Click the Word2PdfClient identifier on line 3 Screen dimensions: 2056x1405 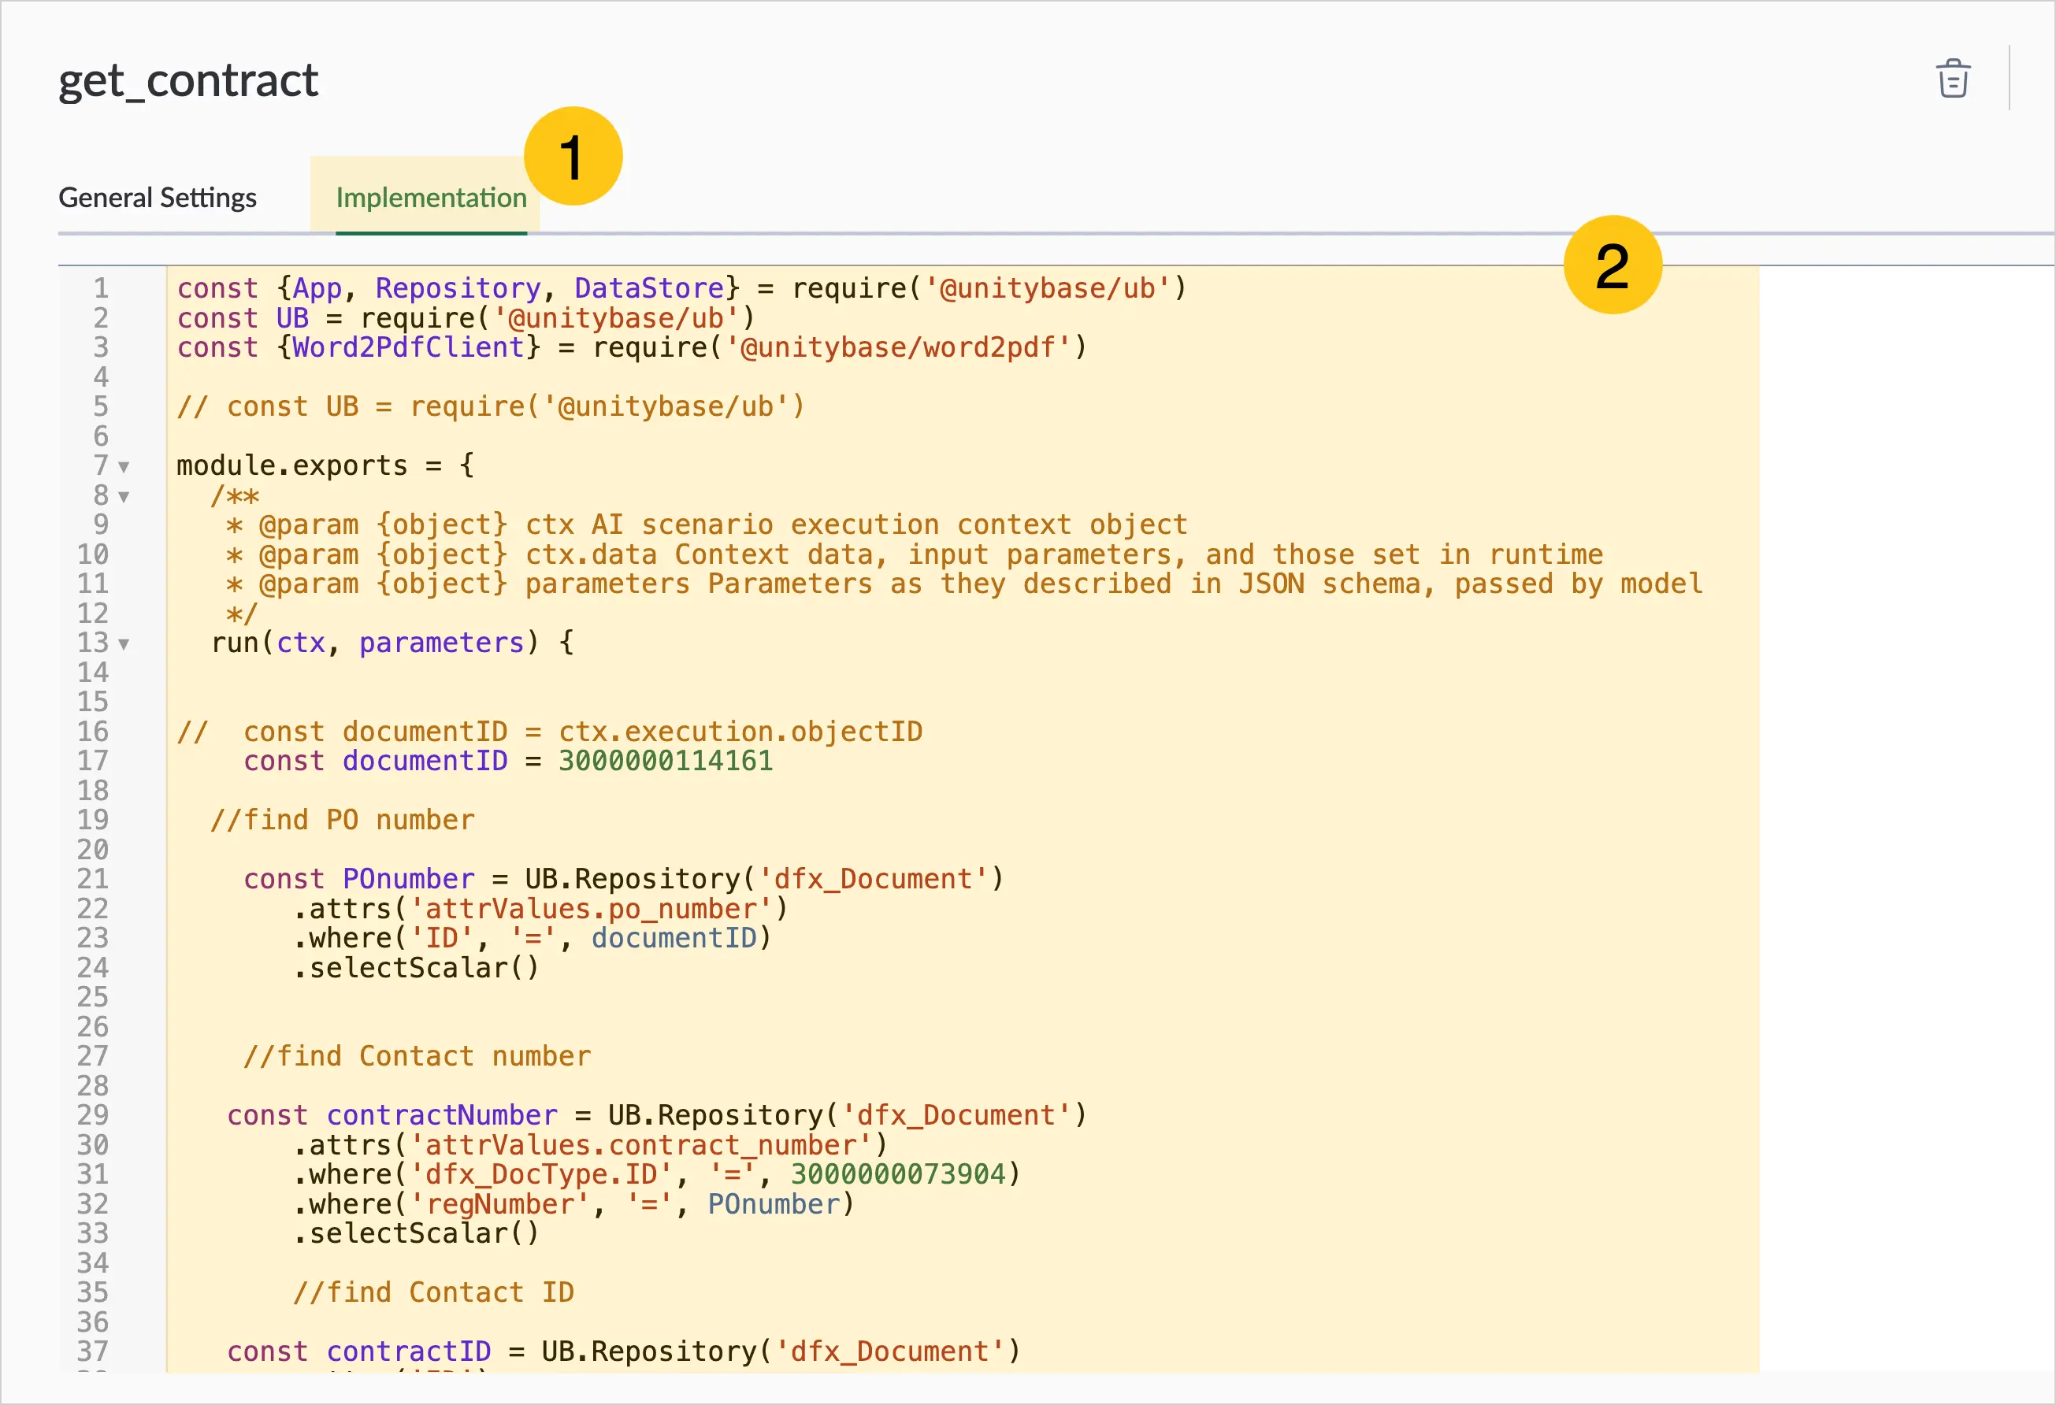408,347
